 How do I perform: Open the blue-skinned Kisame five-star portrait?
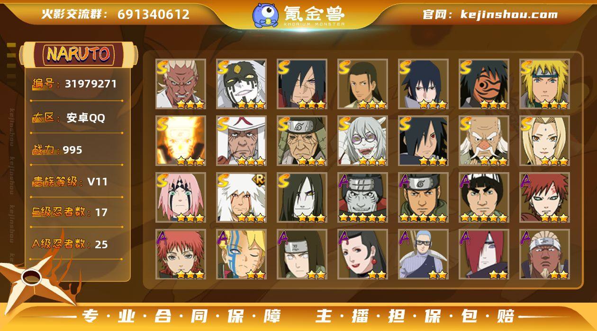(362, 198)
